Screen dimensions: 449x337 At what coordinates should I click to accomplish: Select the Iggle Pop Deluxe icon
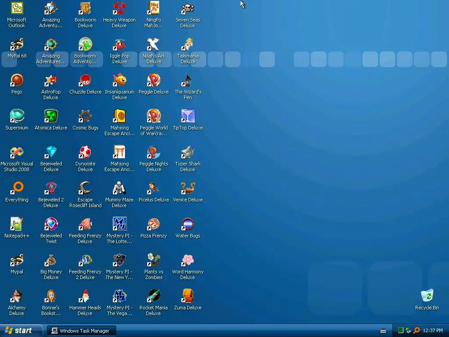tap(119, 44)
